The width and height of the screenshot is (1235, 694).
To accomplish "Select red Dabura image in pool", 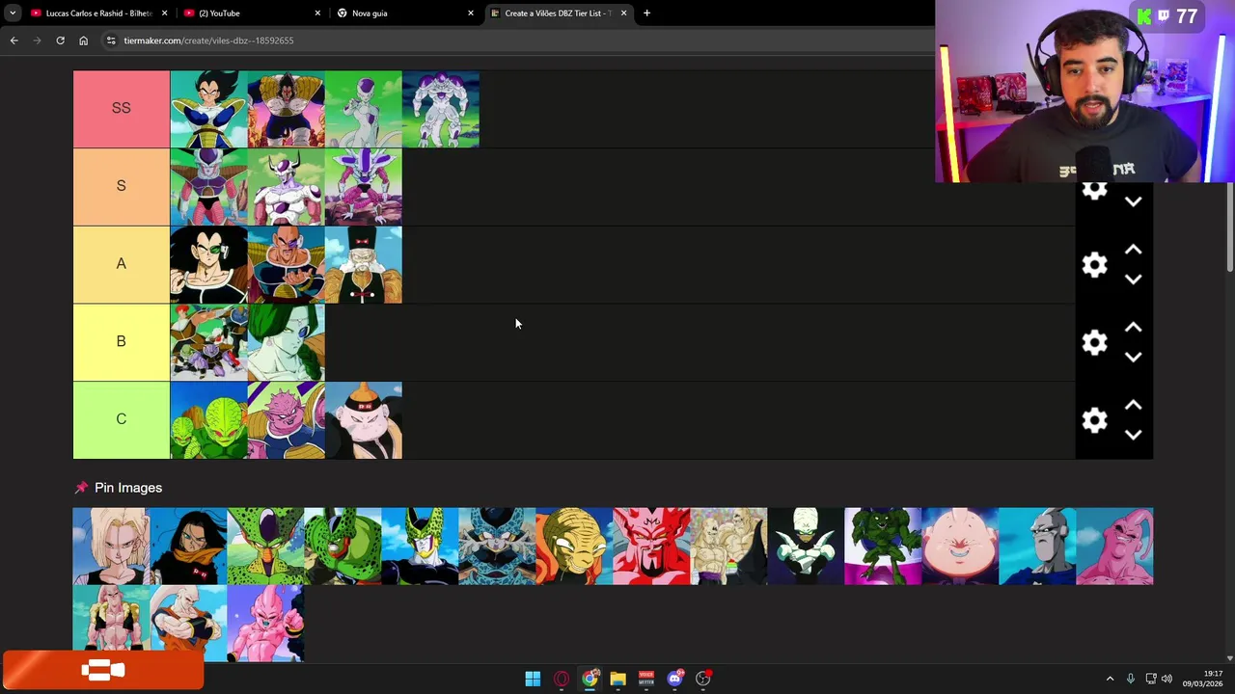I will click(x=651, y=547).
